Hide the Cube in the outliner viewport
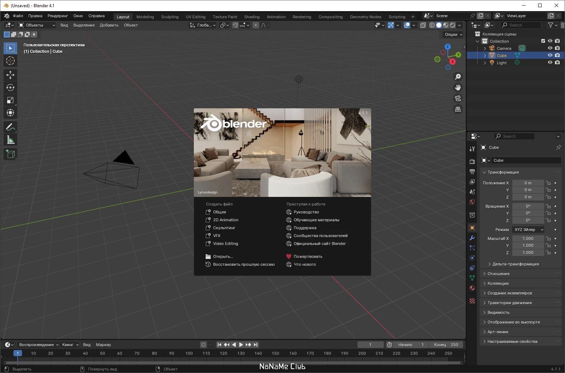The width and height of the screenshot is (565, 373). 550,55
